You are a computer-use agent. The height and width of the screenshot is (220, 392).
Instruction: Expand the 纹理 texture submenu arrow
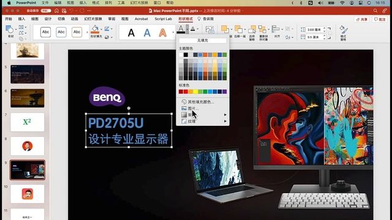click(225, 121)
